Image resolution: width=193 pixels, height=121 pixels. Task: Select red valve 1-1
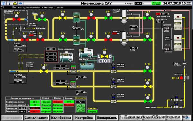tap(25, 40)
